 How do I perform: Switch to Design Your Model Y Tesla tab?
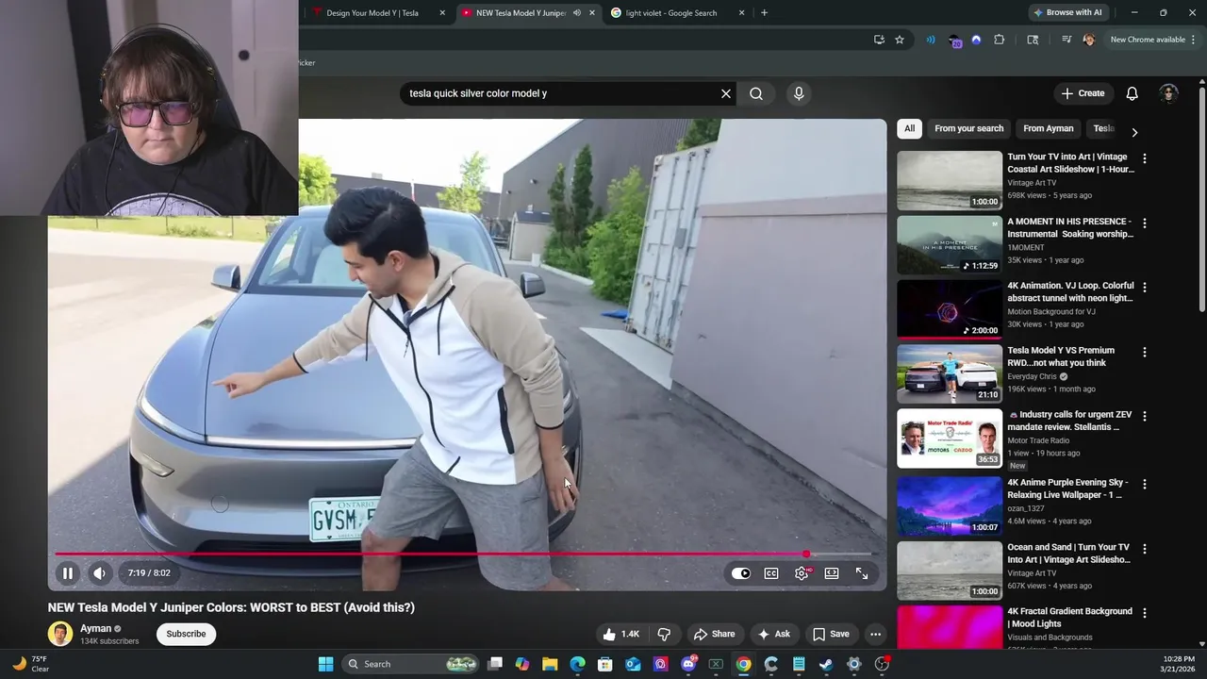(x=372, y=13)
